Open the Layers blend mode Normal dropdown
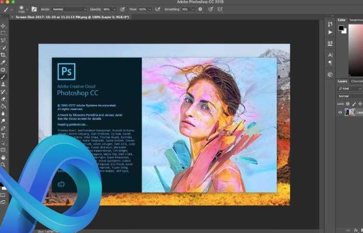Screen dimensions: 363x233 click(x=350, y=96)
